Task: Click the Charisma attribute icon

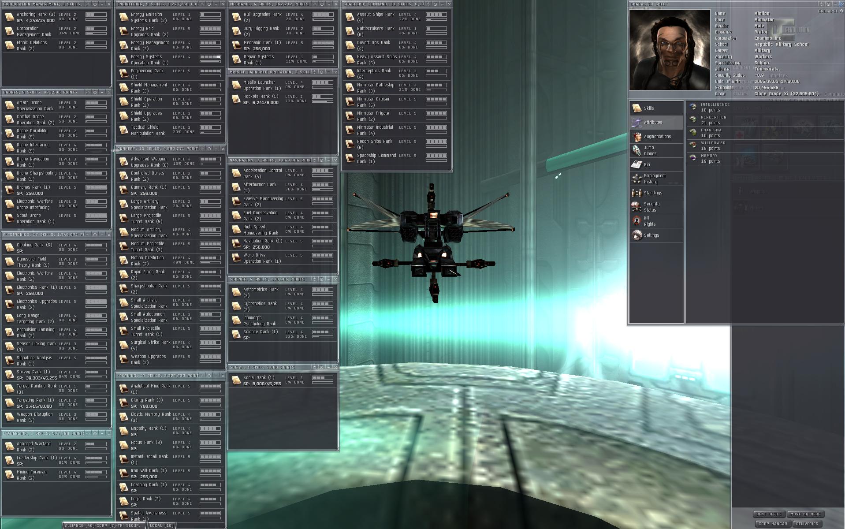Action: (x=693, y=133)
